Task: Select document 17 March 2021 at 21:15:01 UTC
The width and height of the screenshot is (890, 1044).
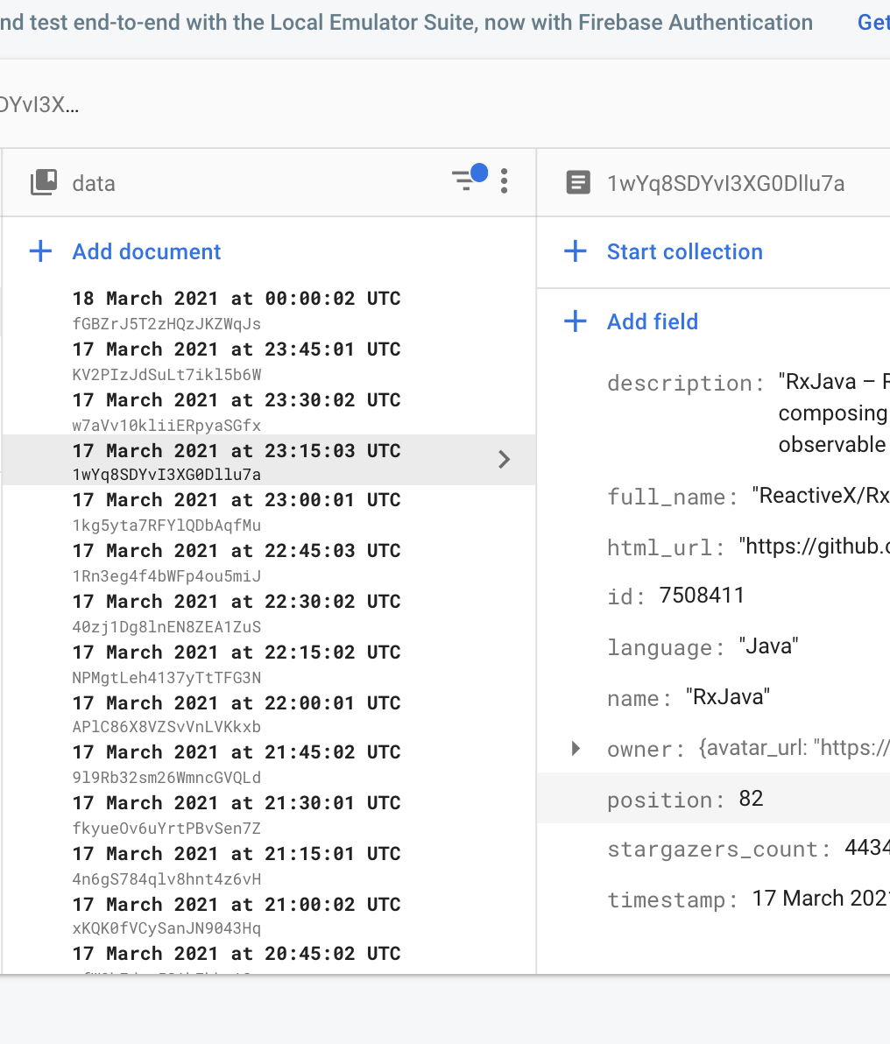Action: pyautogui.click(x=237, y=854)
